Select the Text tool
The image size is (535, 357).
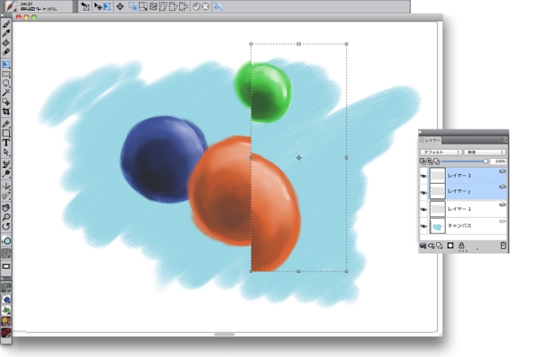pos(6,142)
